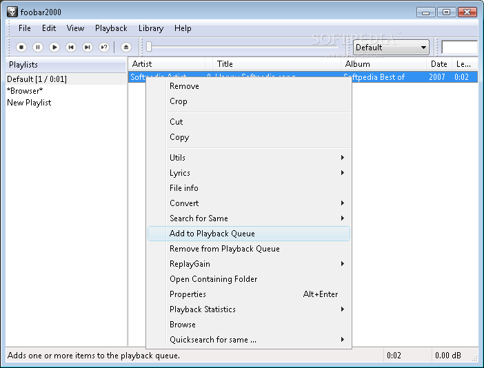Skip to the next track
484x368 pixels.
point(88,47)
